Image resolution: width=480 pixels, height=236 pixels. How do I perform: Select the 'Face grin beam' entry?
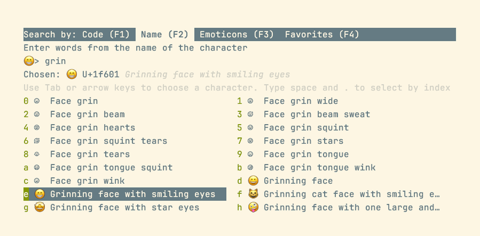click(87, 114)
